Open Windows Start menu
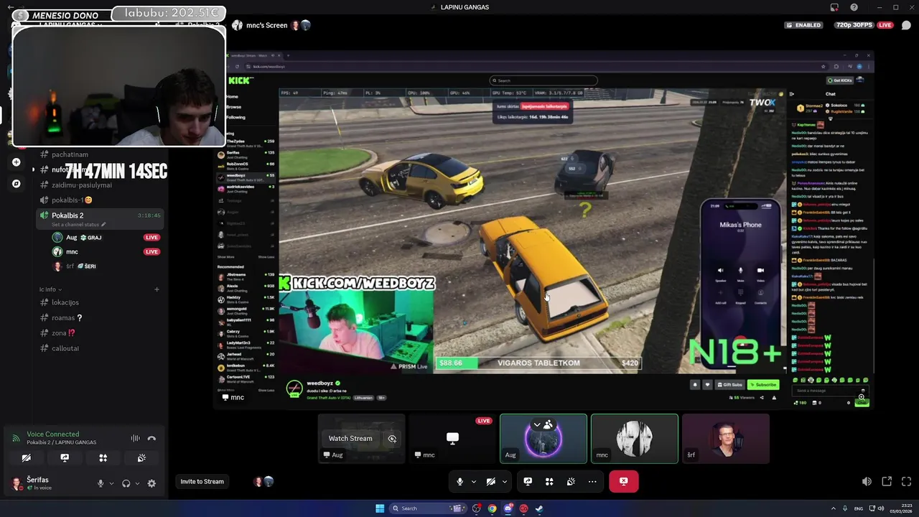The image size is (919, 517). point(380,508)
